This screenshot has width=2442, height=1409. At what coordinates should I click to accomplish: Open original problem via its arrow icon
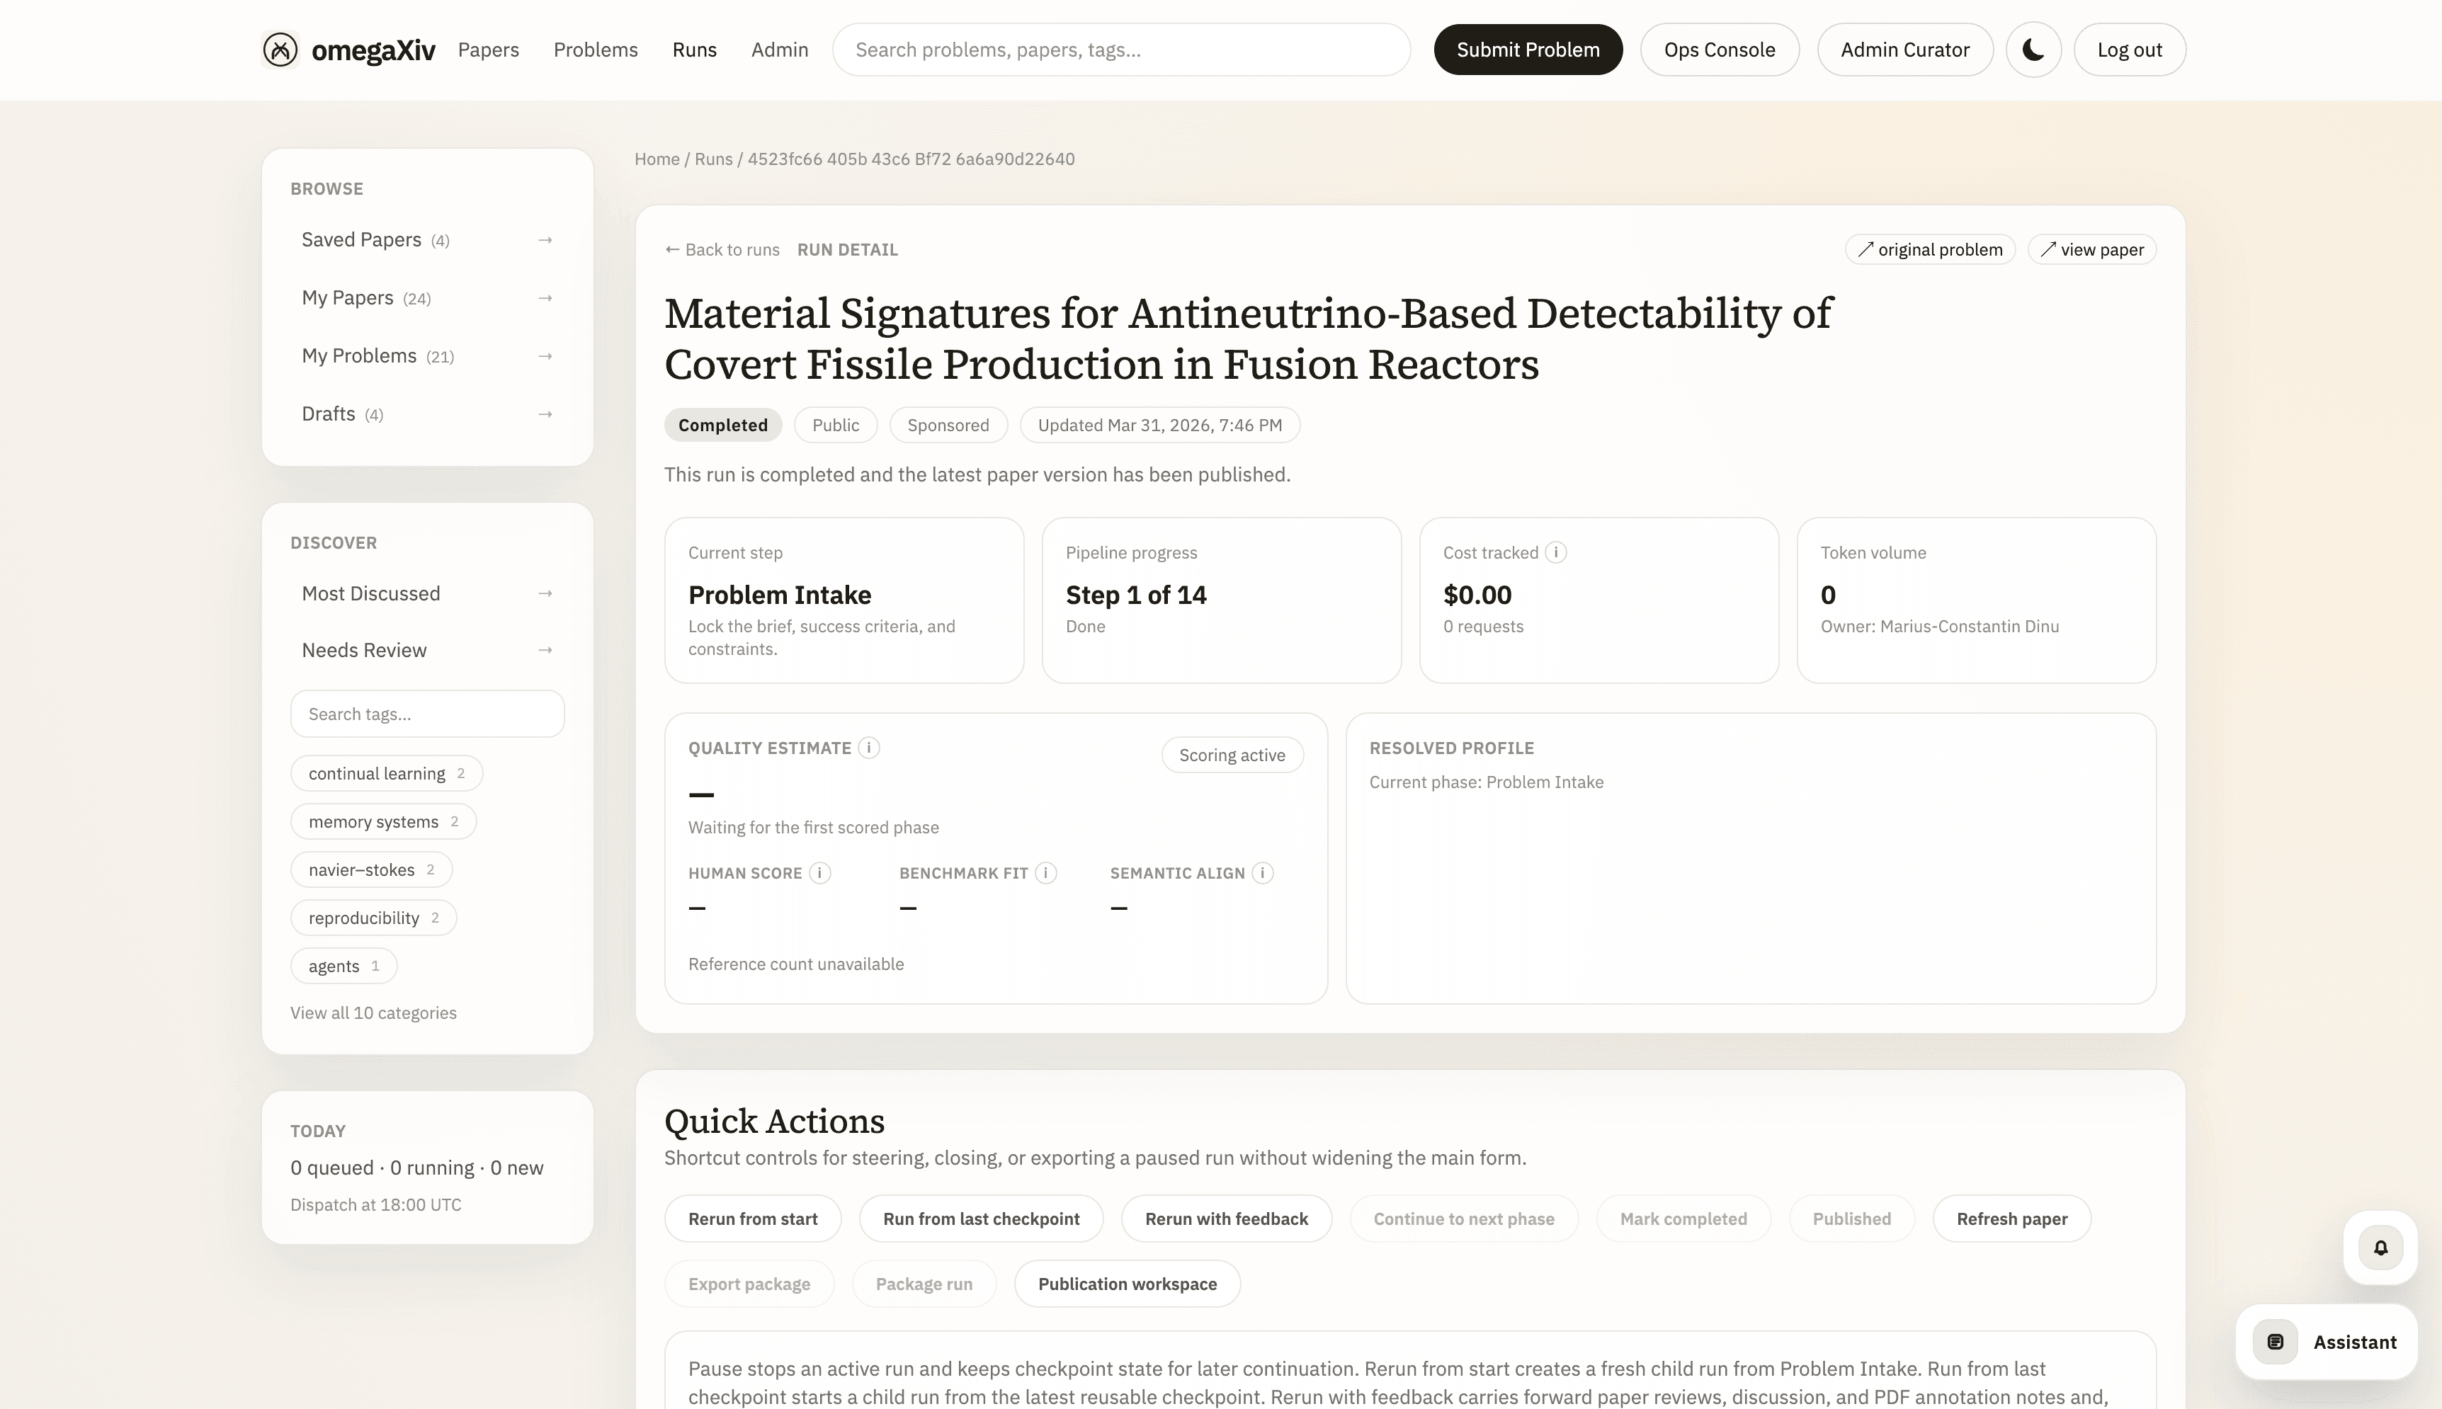tap(1866, 249)
